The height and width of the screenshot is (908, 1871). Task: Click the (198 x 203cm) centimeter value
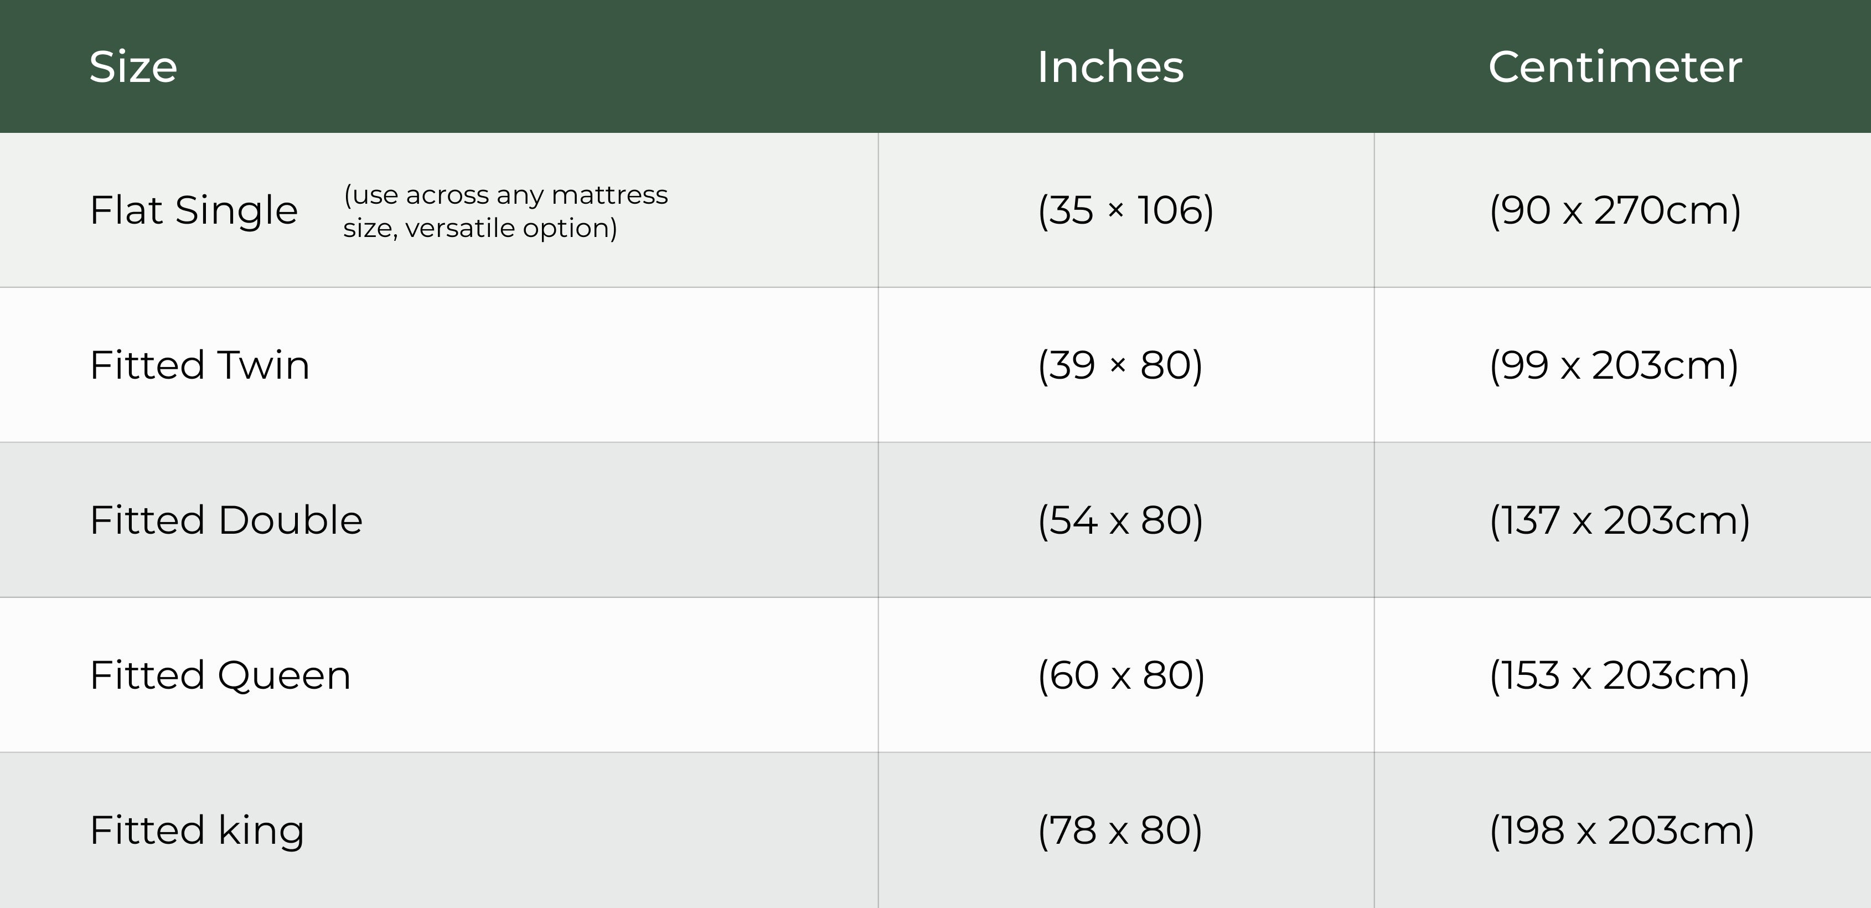tap(1622, 830)
